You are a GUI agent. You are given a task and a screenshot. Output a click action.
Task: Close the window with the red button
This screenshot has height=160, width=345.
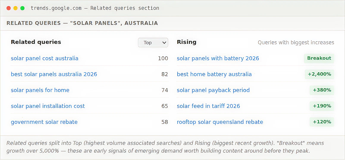coord(9,8)
